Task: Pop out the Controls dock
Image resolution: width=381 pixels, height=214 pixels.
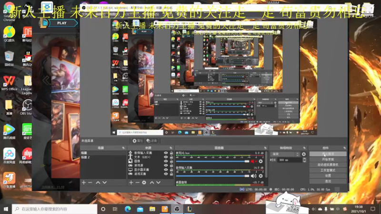Action: click(344, 148)
